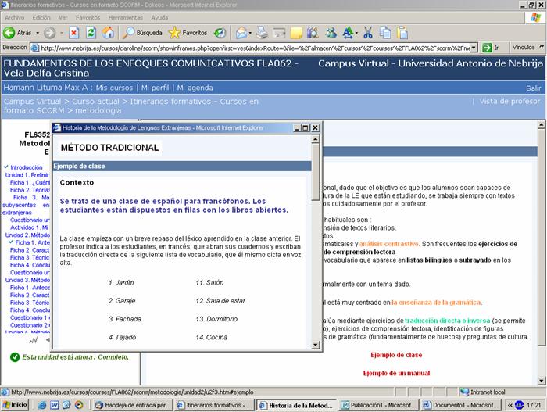547x412 pixels.
Task: Switch to Publicación1 taskbar button
Action: [x=379, y=405]
